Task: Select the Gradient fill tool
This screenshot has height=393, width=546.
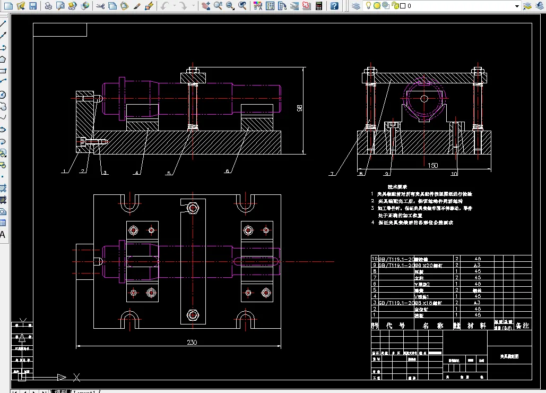Action: [x=3, y=200]
